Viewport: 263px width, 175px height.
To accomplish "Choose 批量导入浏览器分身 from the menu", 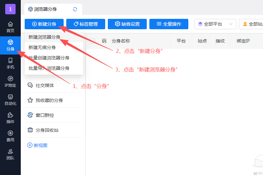I will point(54,68).
